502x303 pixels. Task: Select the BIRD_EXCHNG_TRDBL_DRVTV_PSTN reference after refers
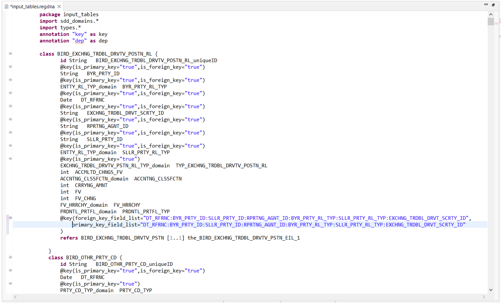coord(122,237)
